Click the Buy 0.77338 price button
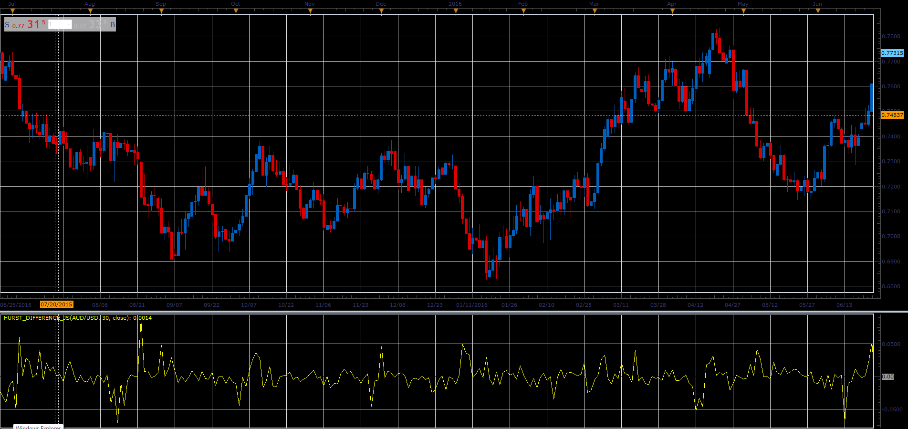 [x=94, y=24]
